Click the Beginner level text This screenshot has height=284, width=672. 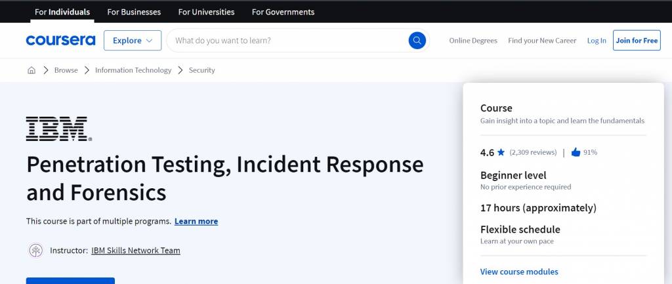(x=513, y=175)
